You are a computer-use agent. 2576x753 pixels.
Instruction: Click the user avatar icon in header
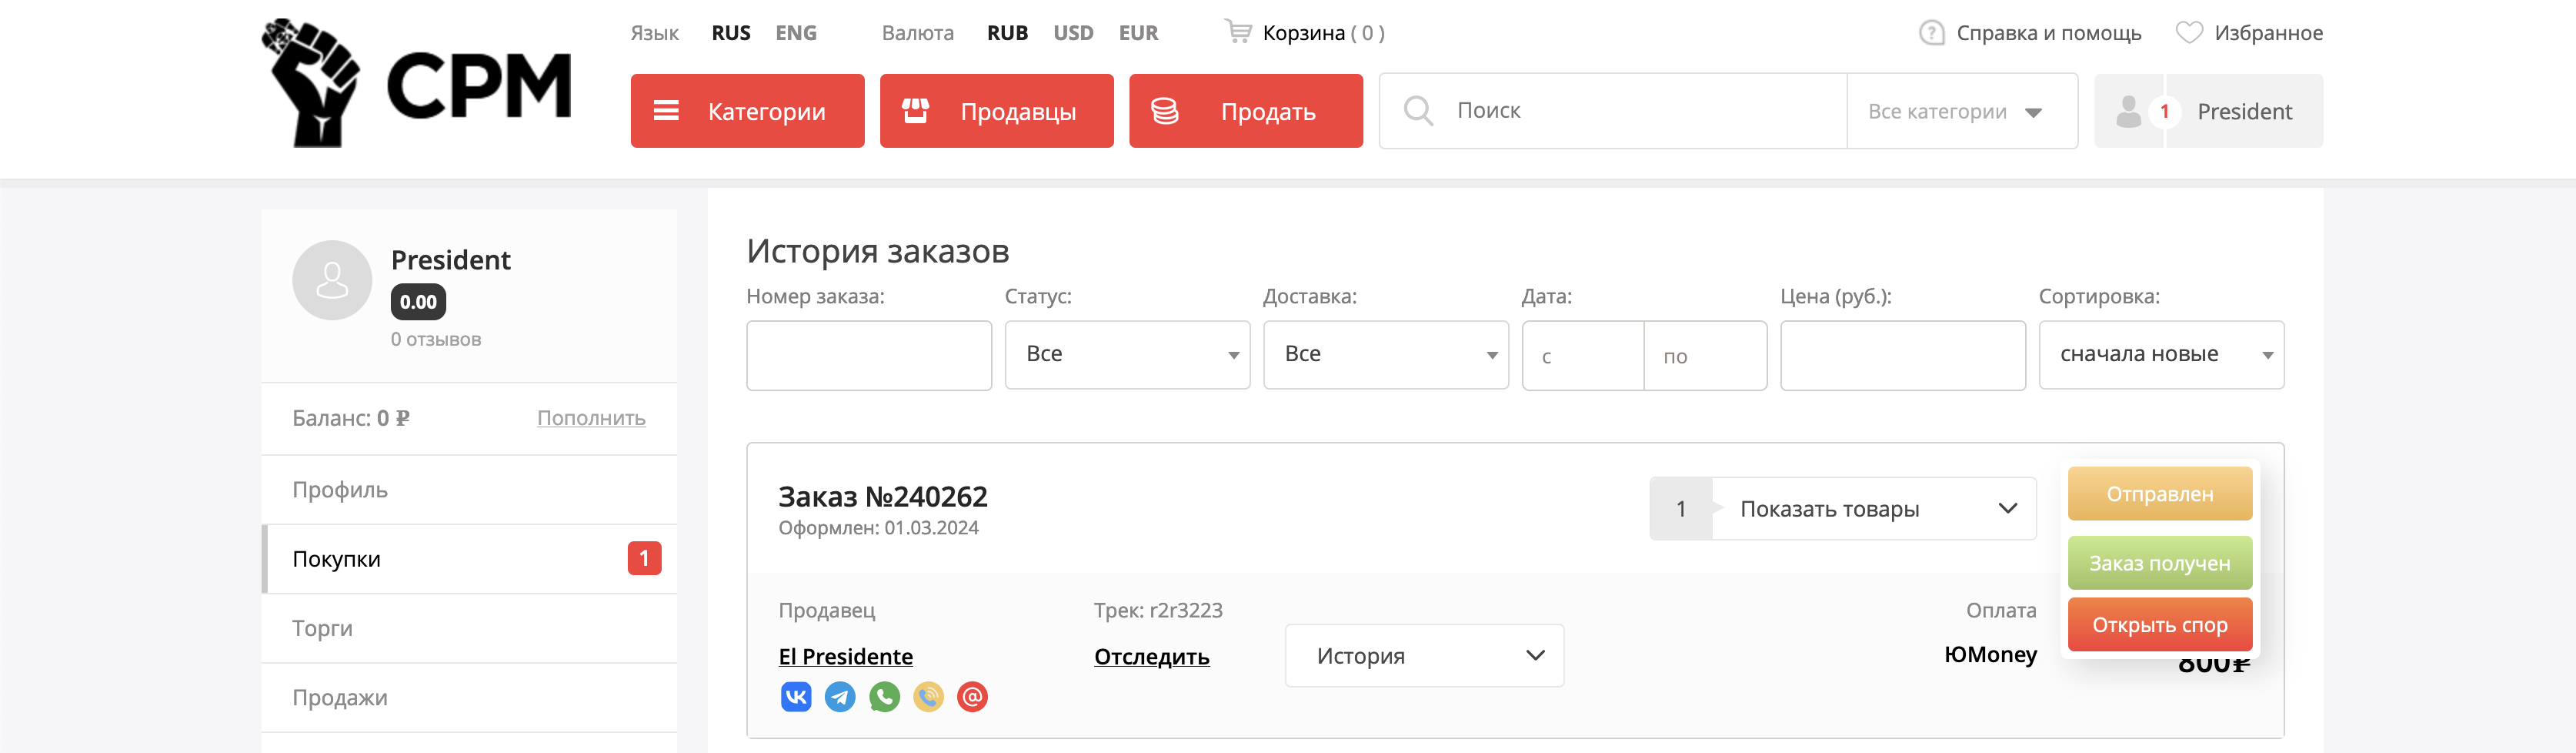(x=2129, y=111)
